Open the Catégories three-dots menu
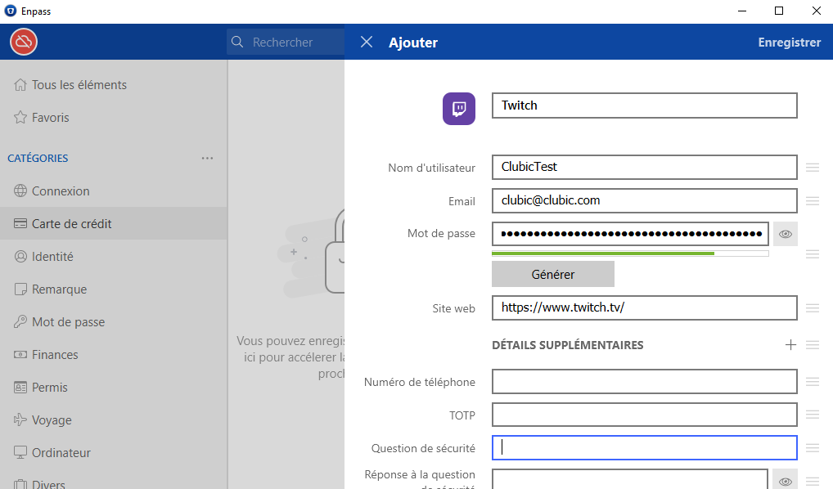Screen dimensions: 833x489 point(207,158)
